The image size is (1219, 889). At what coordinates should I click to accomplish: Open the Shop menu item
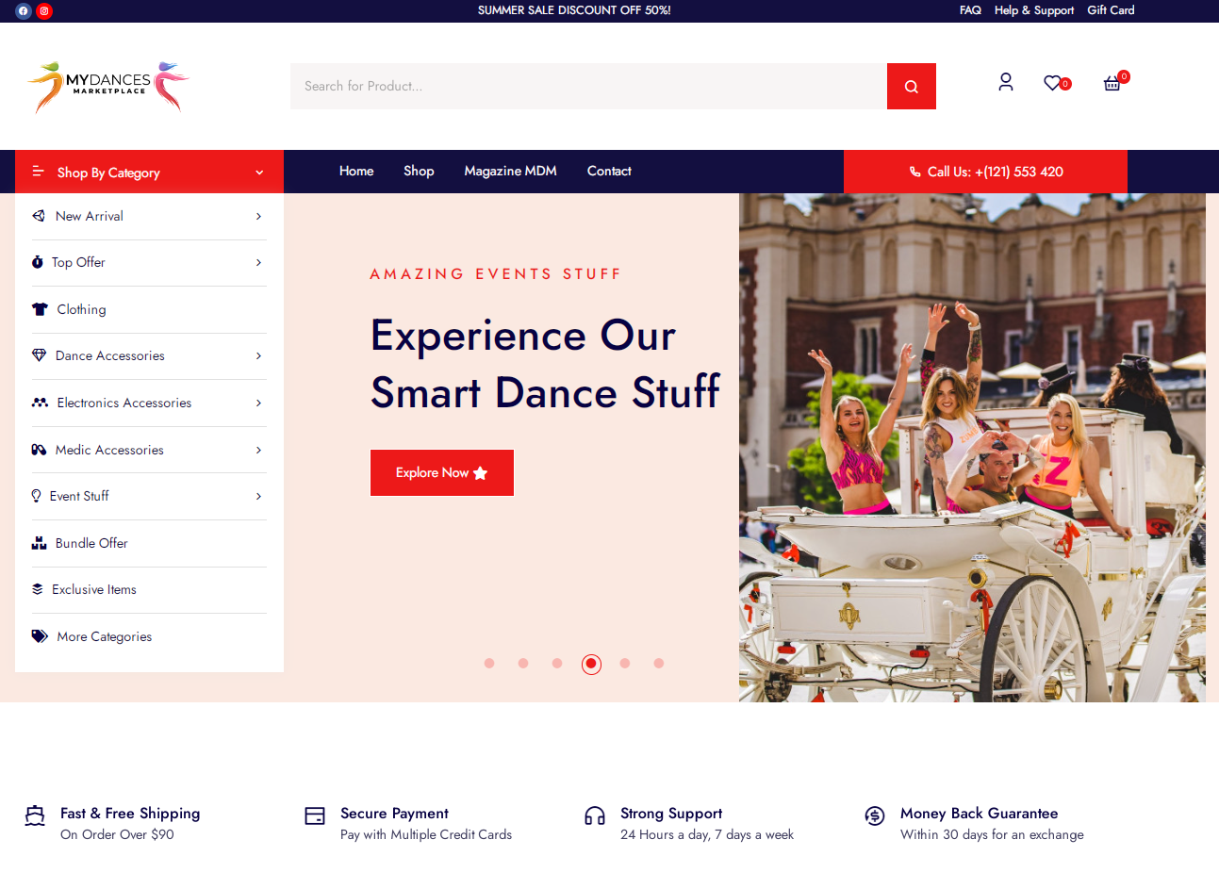coord(419,171)
